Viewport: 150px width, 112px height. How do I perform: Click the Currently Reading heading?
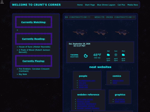click(34, 39)
